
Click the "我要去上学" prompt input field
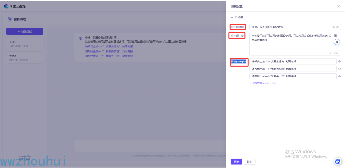(293, 77)
